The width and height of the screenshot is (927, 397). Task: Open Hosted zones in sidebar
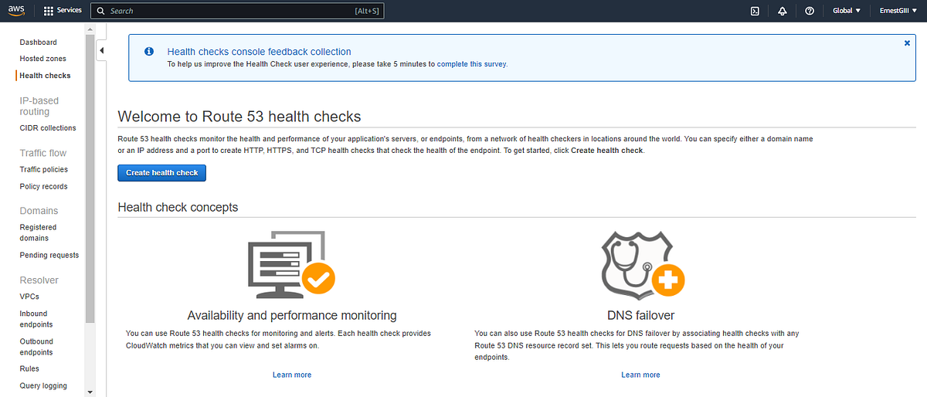(x=43, y=59)
